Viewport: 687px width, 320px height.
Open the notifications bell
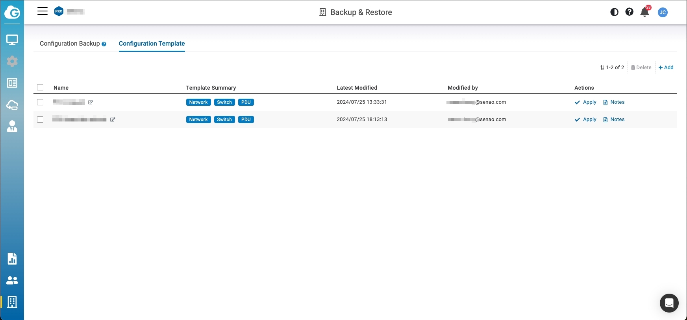coord(644,12)
